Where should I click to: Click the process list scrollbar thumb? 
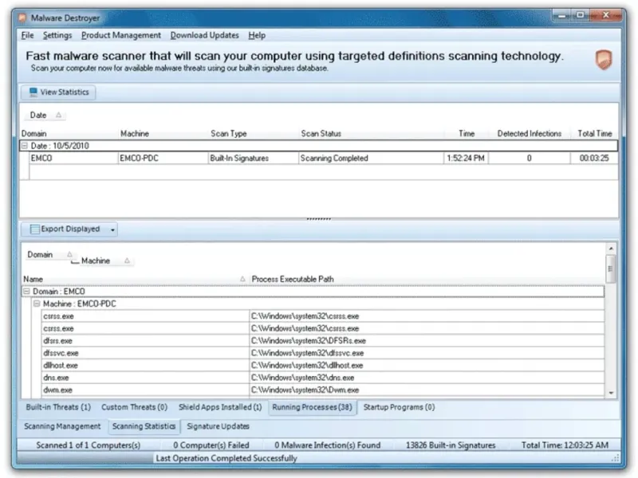coord(611,268)
